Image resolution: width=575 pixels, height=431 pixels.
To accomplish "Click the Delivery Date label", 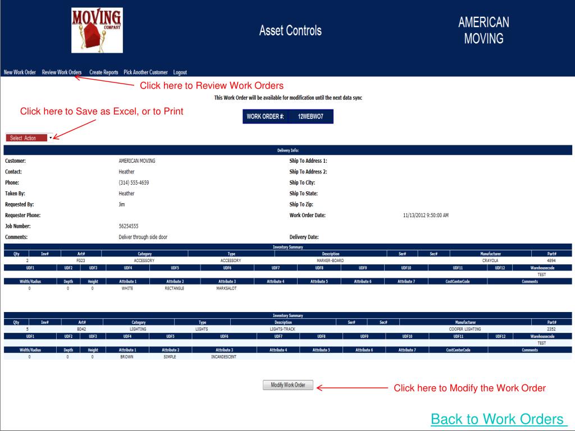I will [304, 237].
